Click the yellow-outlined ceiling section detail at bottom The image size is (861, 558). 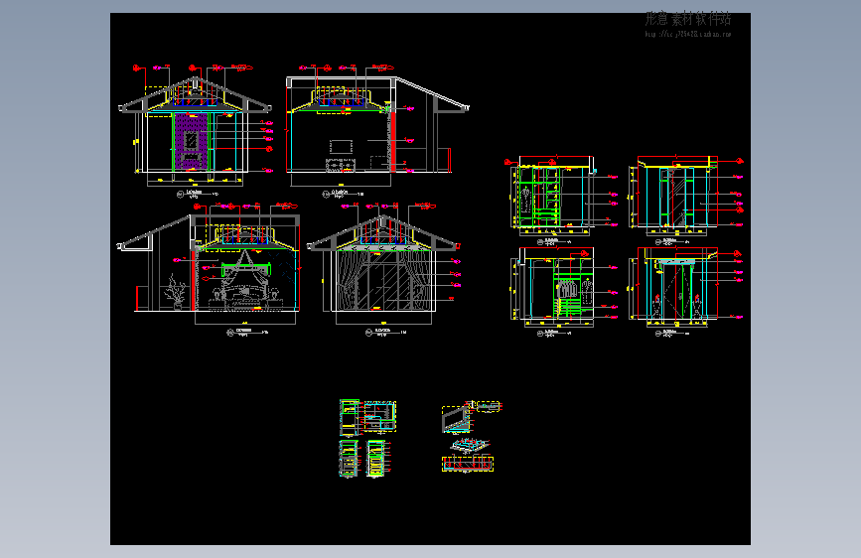(x=468, y=464)
